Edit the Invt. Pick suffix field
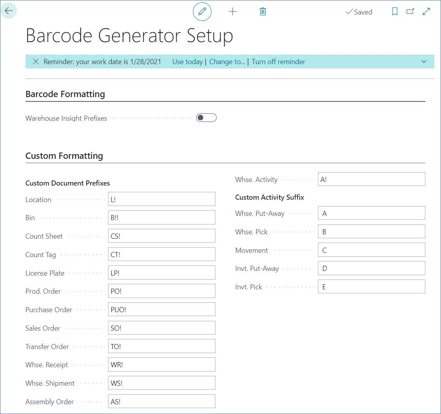 (x=371, y=287)
